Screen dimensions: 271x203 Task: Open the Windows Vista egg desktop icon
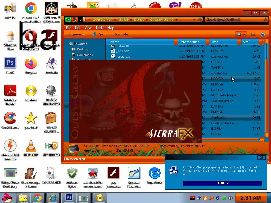click(10, 36)
